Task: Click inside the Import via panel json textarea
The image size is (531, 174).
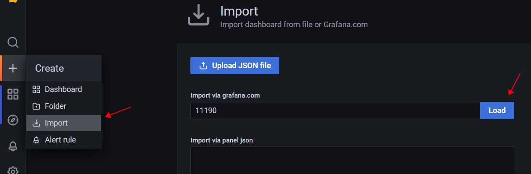Action: (352, 160)
